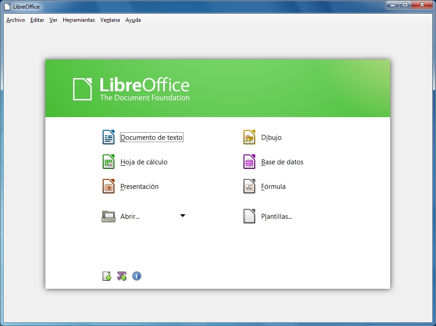
Task: Start a new Presentación
Action: [139, 187]
